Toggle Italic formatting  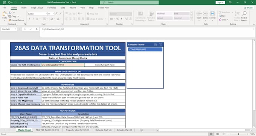(33, 19)
